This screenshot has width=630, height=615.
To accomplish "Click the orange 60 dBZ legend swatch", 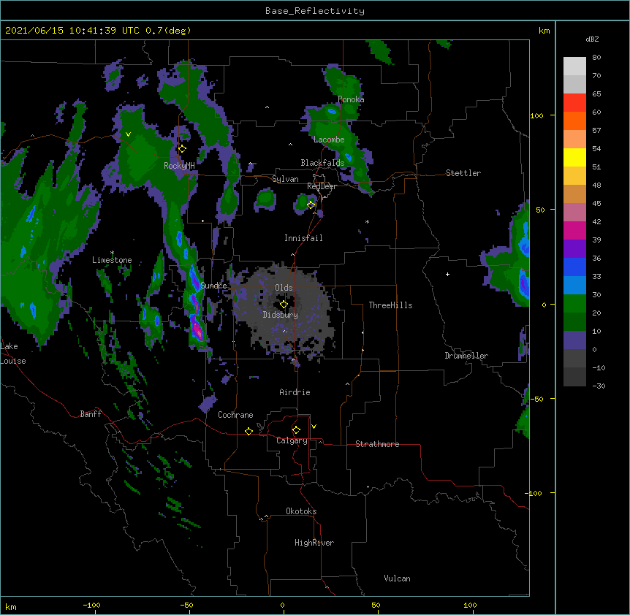I will coord(574,121).
